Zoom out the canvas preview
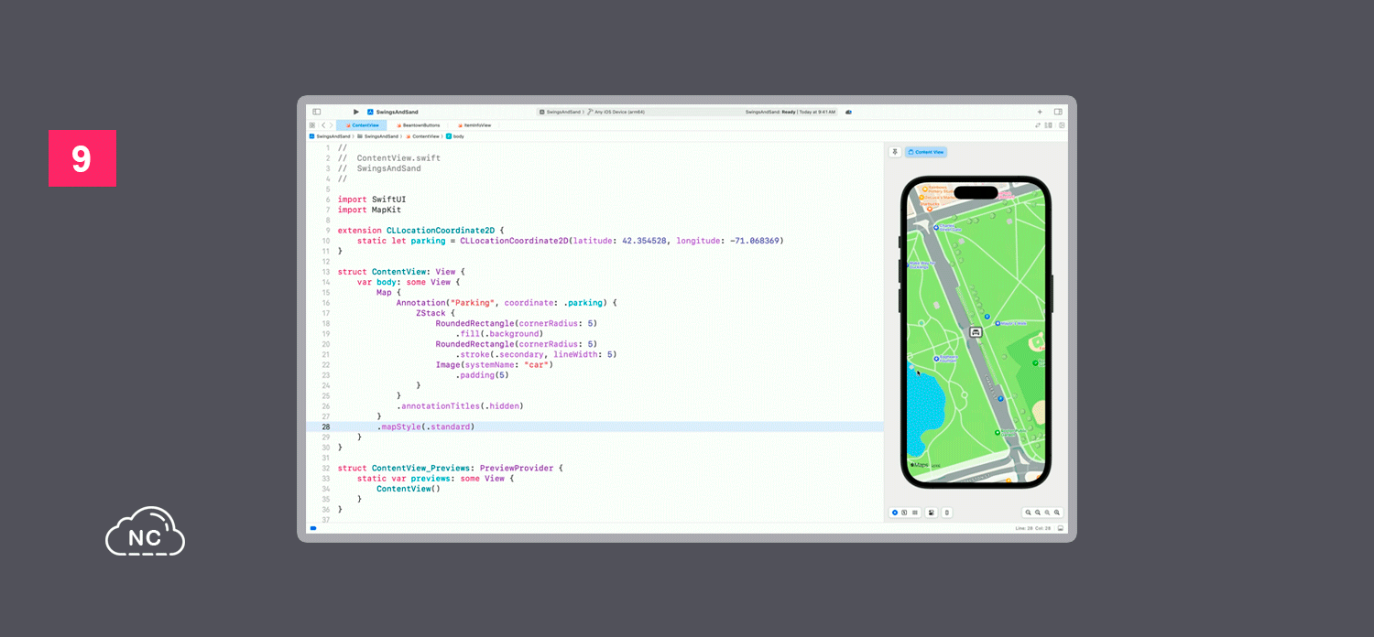The width and height of the screenshot is (1374, 637). coord(1028,513)
